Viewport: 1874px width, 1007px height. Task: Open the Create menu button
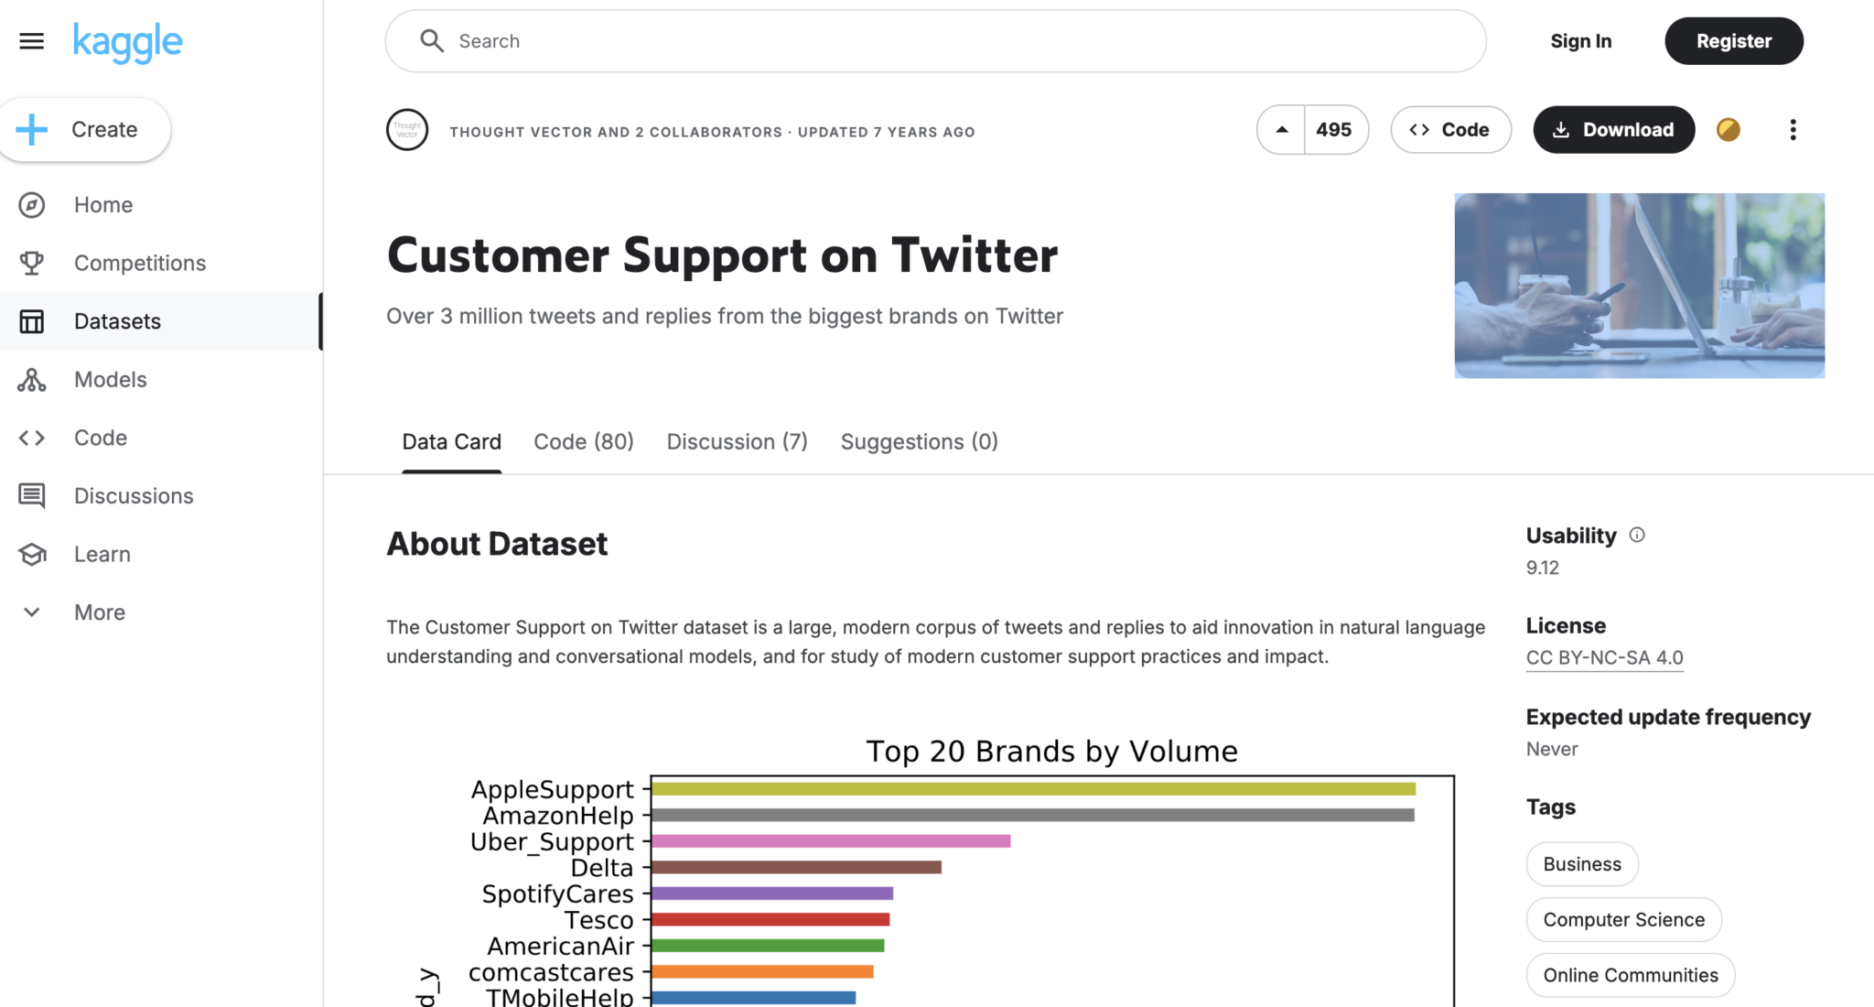point(85,130)
